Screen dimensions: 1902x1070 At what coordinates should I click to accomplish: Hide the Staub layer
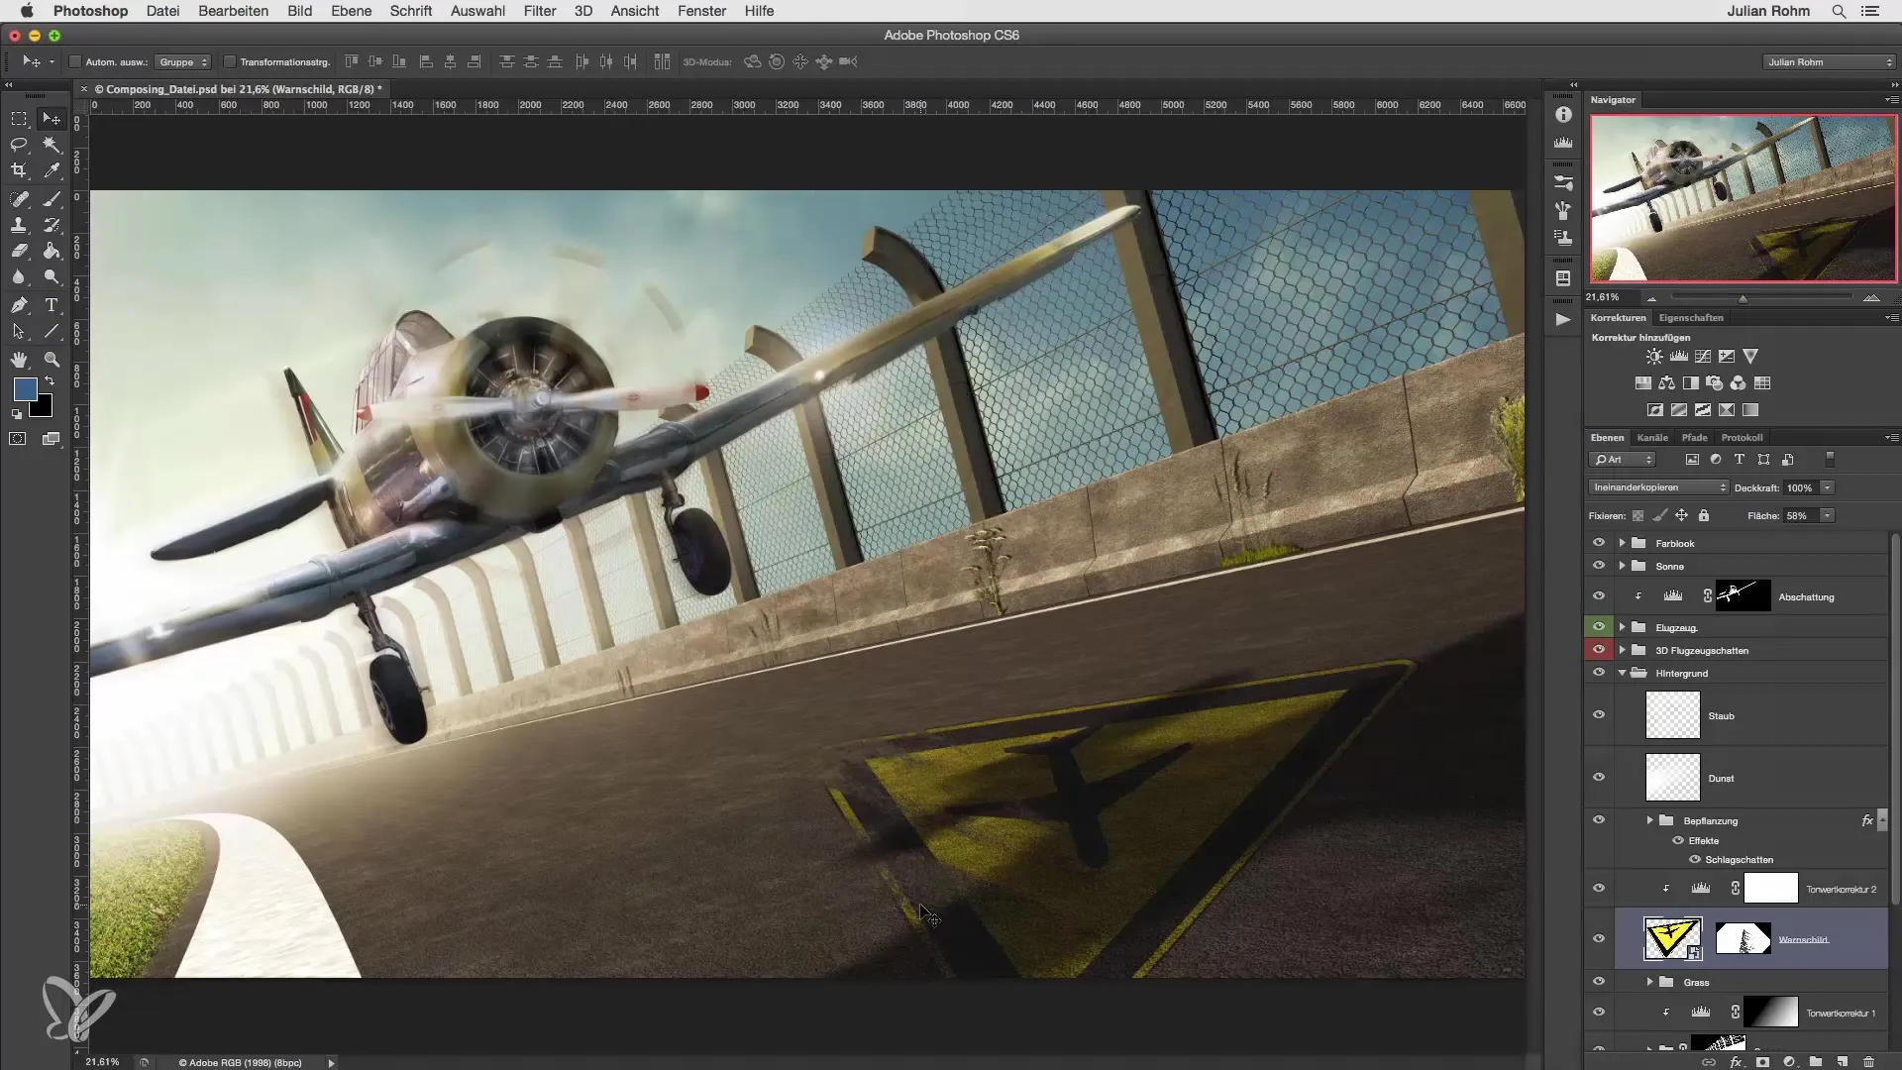(x=1598, y=715)
